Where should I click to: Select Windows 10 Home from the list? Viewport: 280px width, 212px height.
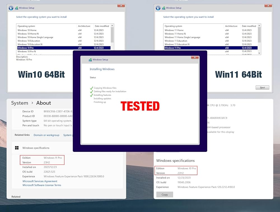(27, 30)
